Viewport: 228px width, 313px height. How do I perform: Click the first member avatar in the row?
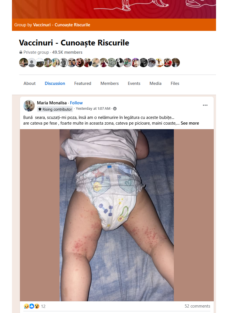click(x=23, y=63)
